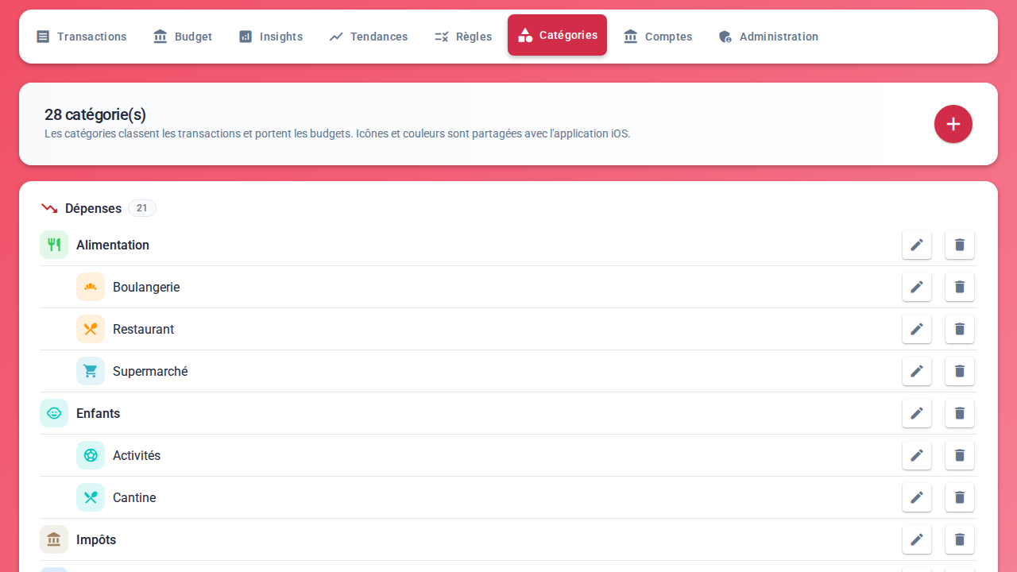Select the Règles tab
The width and height of the screenshot is (1017, 572).
point(463,37)
